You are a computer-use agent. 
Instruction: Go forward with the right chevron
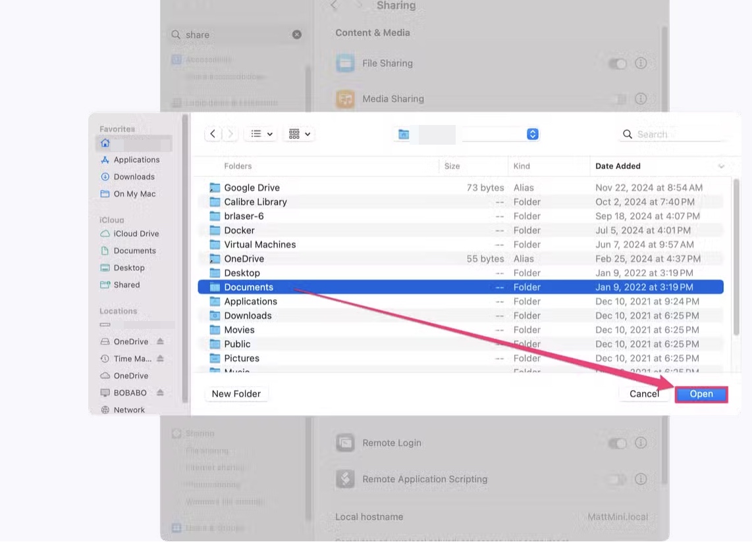pos(230,134)
